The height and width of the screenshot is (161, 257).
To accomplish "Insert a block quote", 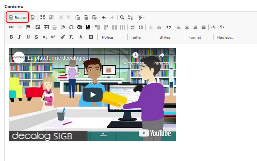I will pyautogui.click(x=168, y=27).
